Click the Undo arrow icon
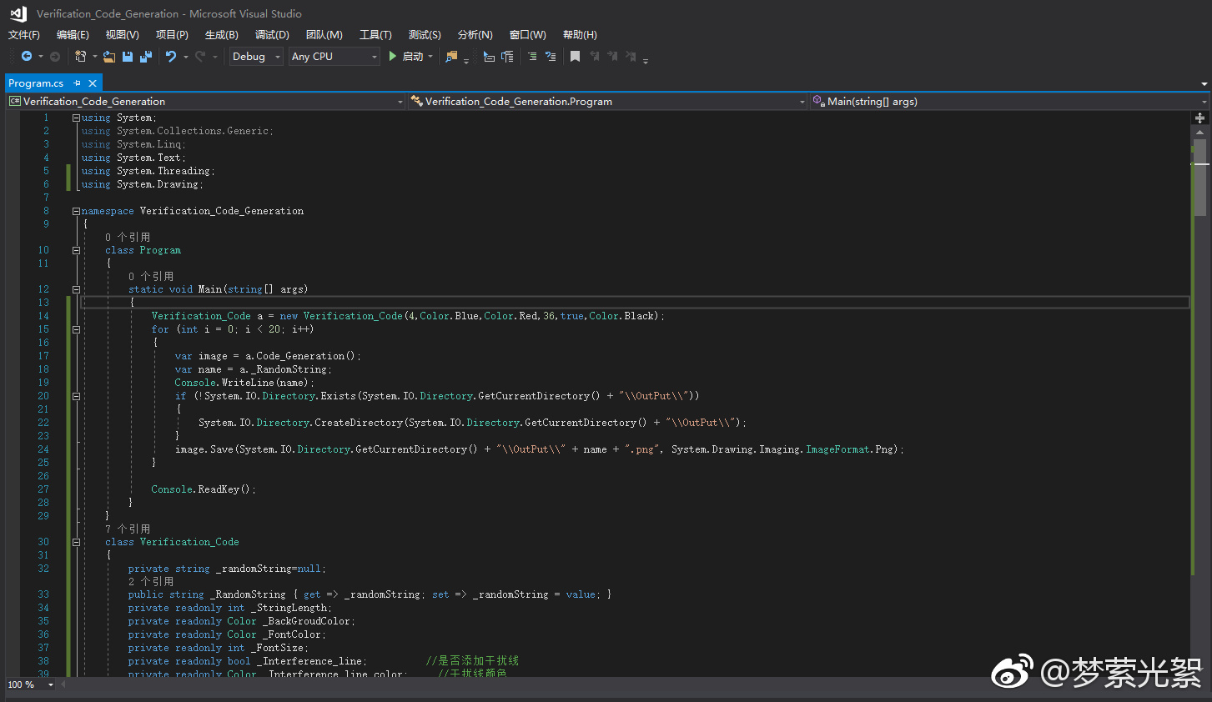1212x702 pixels. point(171,57)
